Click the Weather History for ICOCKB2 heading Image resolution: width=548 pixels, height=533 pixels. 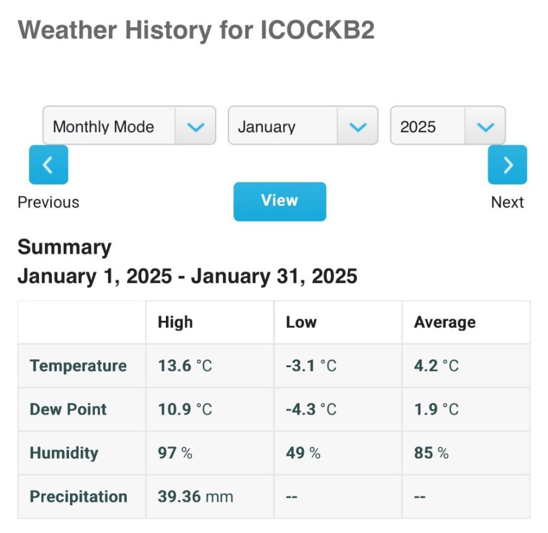(196, 30)
